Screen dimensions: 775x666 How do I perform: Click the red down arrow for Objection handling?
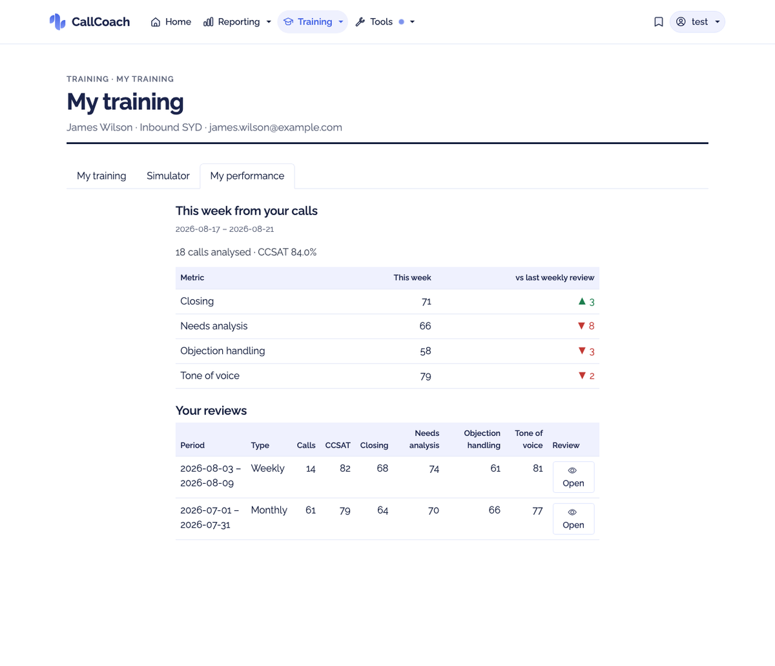582,351
